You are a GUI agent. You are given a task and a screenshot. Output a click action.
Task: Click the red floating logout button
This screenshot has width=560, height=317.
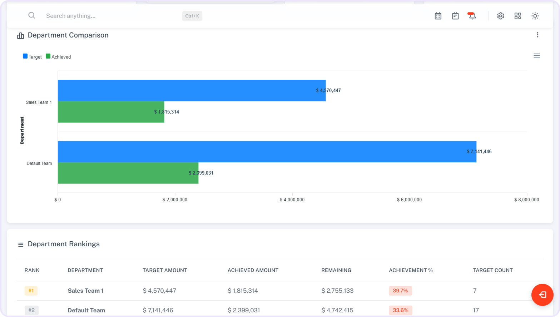(542, 295)
